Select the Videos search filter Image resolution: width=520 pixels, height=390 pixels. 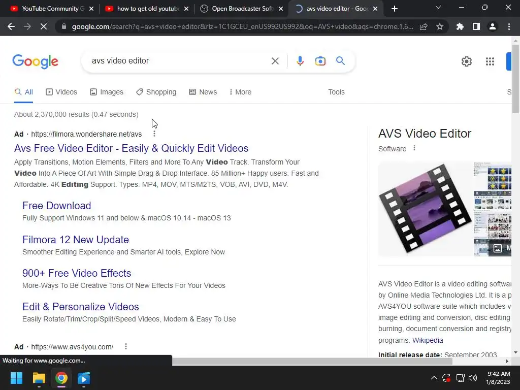[x=61, y=92]
